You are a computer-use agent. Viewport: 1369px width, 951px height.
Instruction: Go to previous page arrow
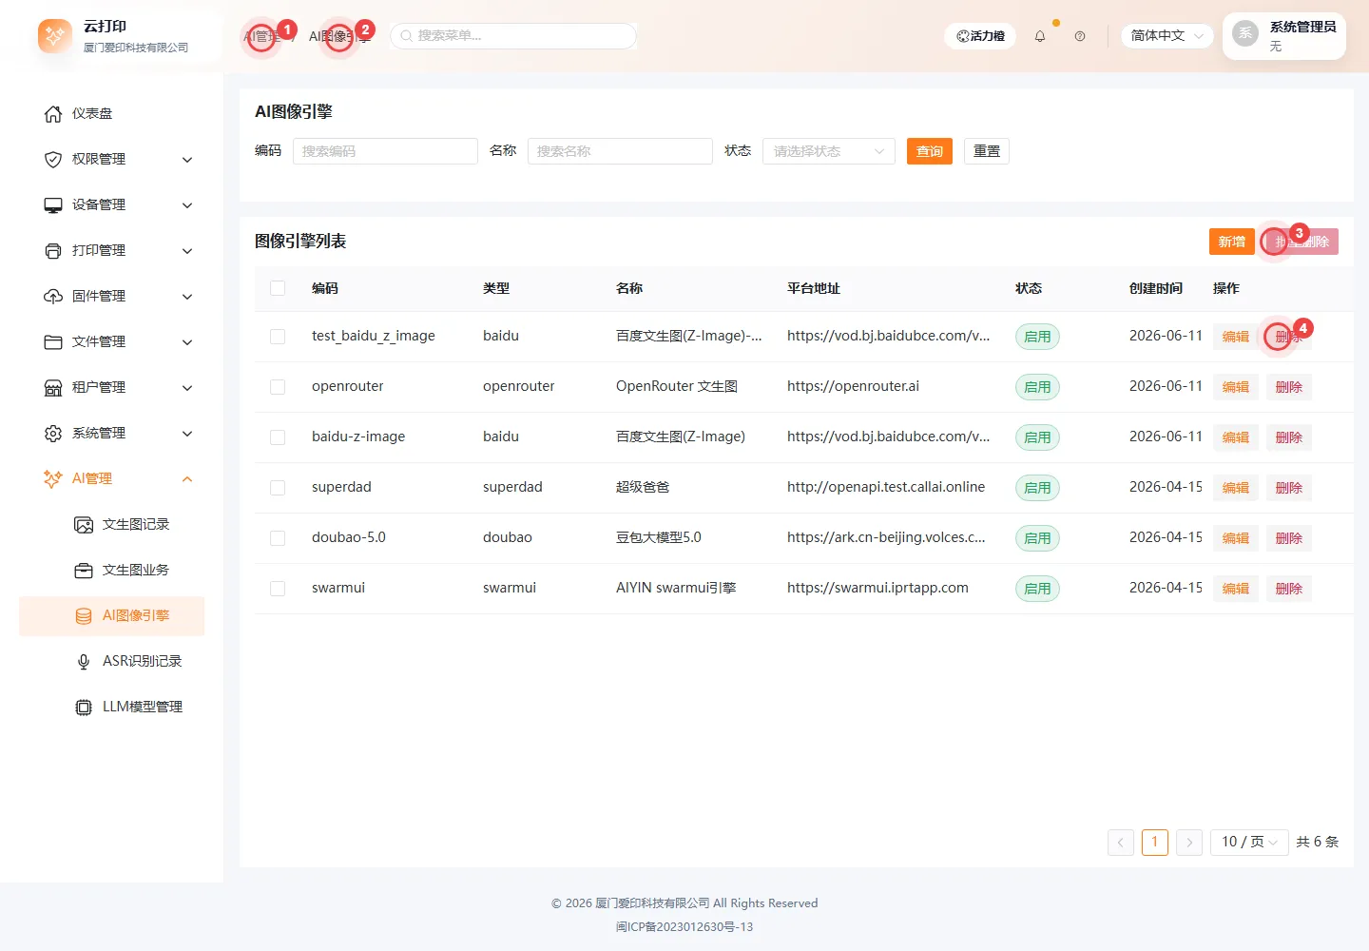1121,843
